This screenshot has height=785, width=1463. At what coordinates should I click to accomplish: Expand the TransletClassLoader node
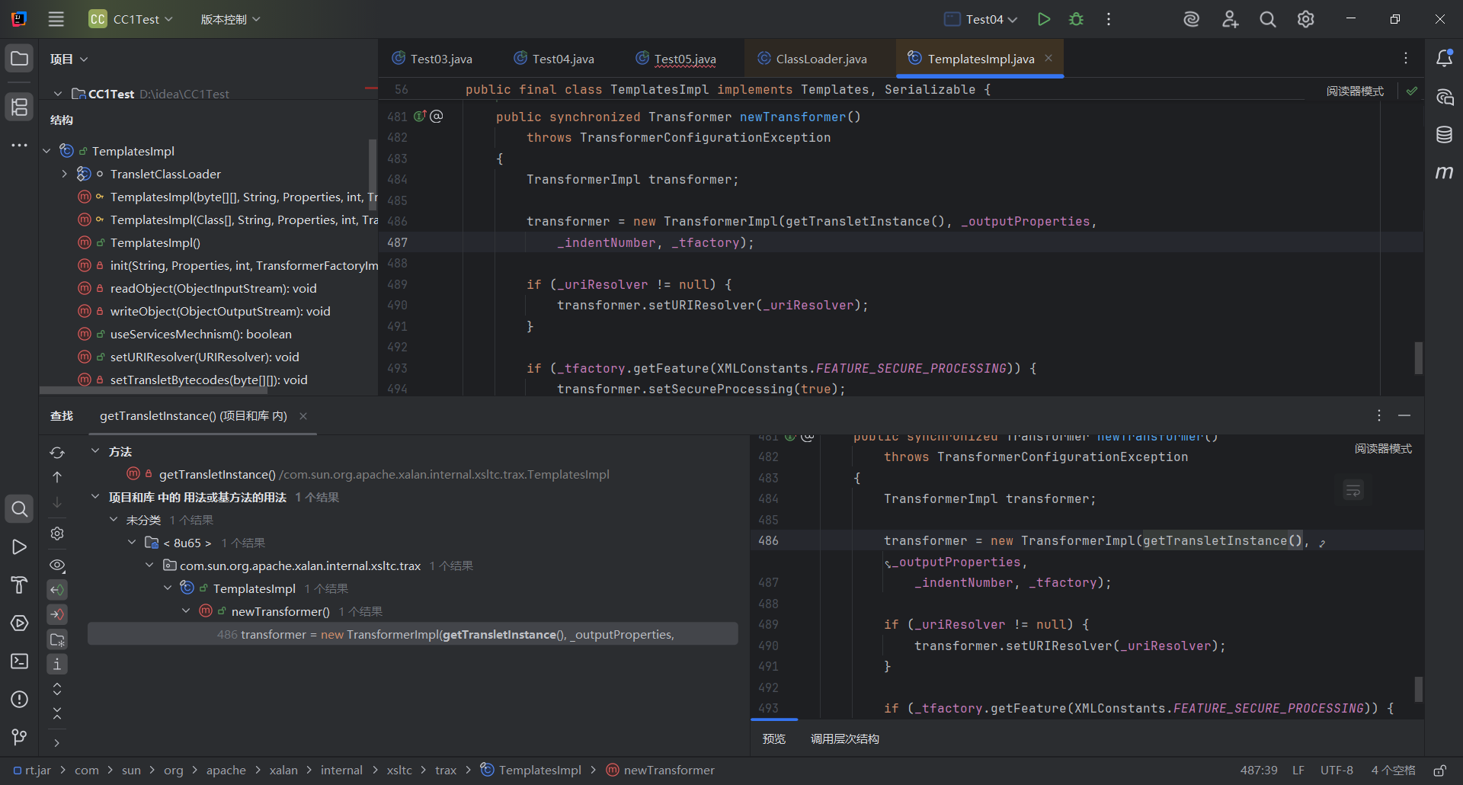pyautogui.click(x=64, y=174)
